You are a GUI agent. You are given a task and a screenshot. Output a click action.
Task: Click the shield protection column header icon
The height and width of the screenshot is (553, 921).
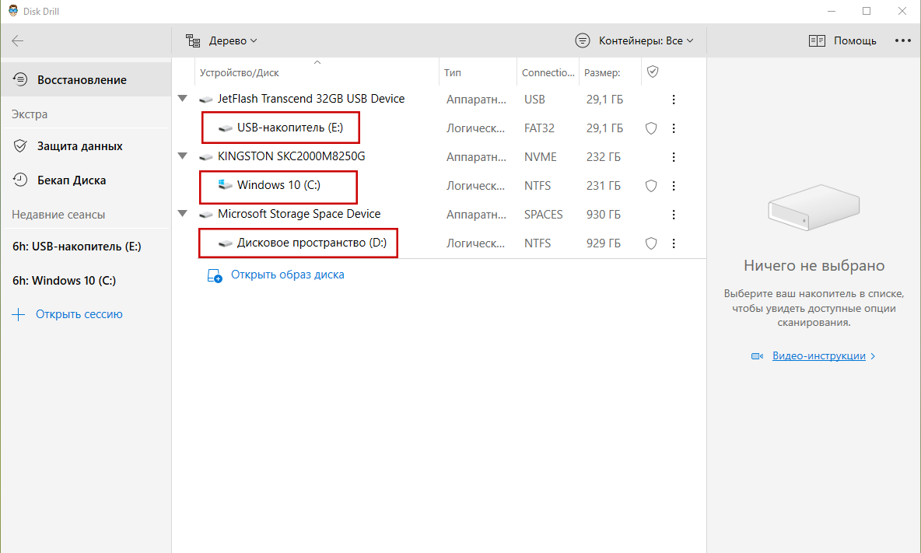pyautogui.click(x=652, y=72)
